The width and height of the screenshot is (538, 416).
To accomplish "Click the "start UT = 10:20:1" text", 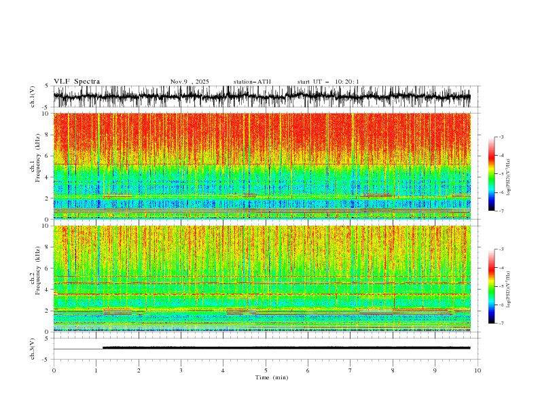I will (x=328, y=82).
